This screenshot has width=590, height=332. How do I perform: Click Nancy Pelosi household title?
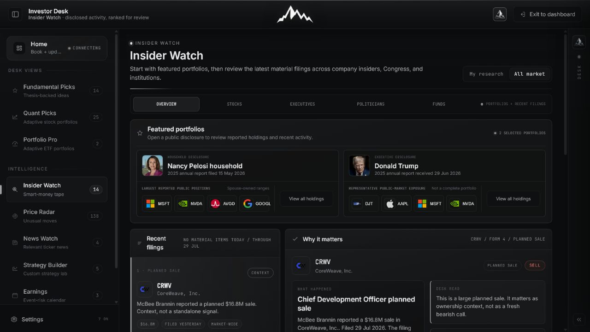click(x=205, y=166)
